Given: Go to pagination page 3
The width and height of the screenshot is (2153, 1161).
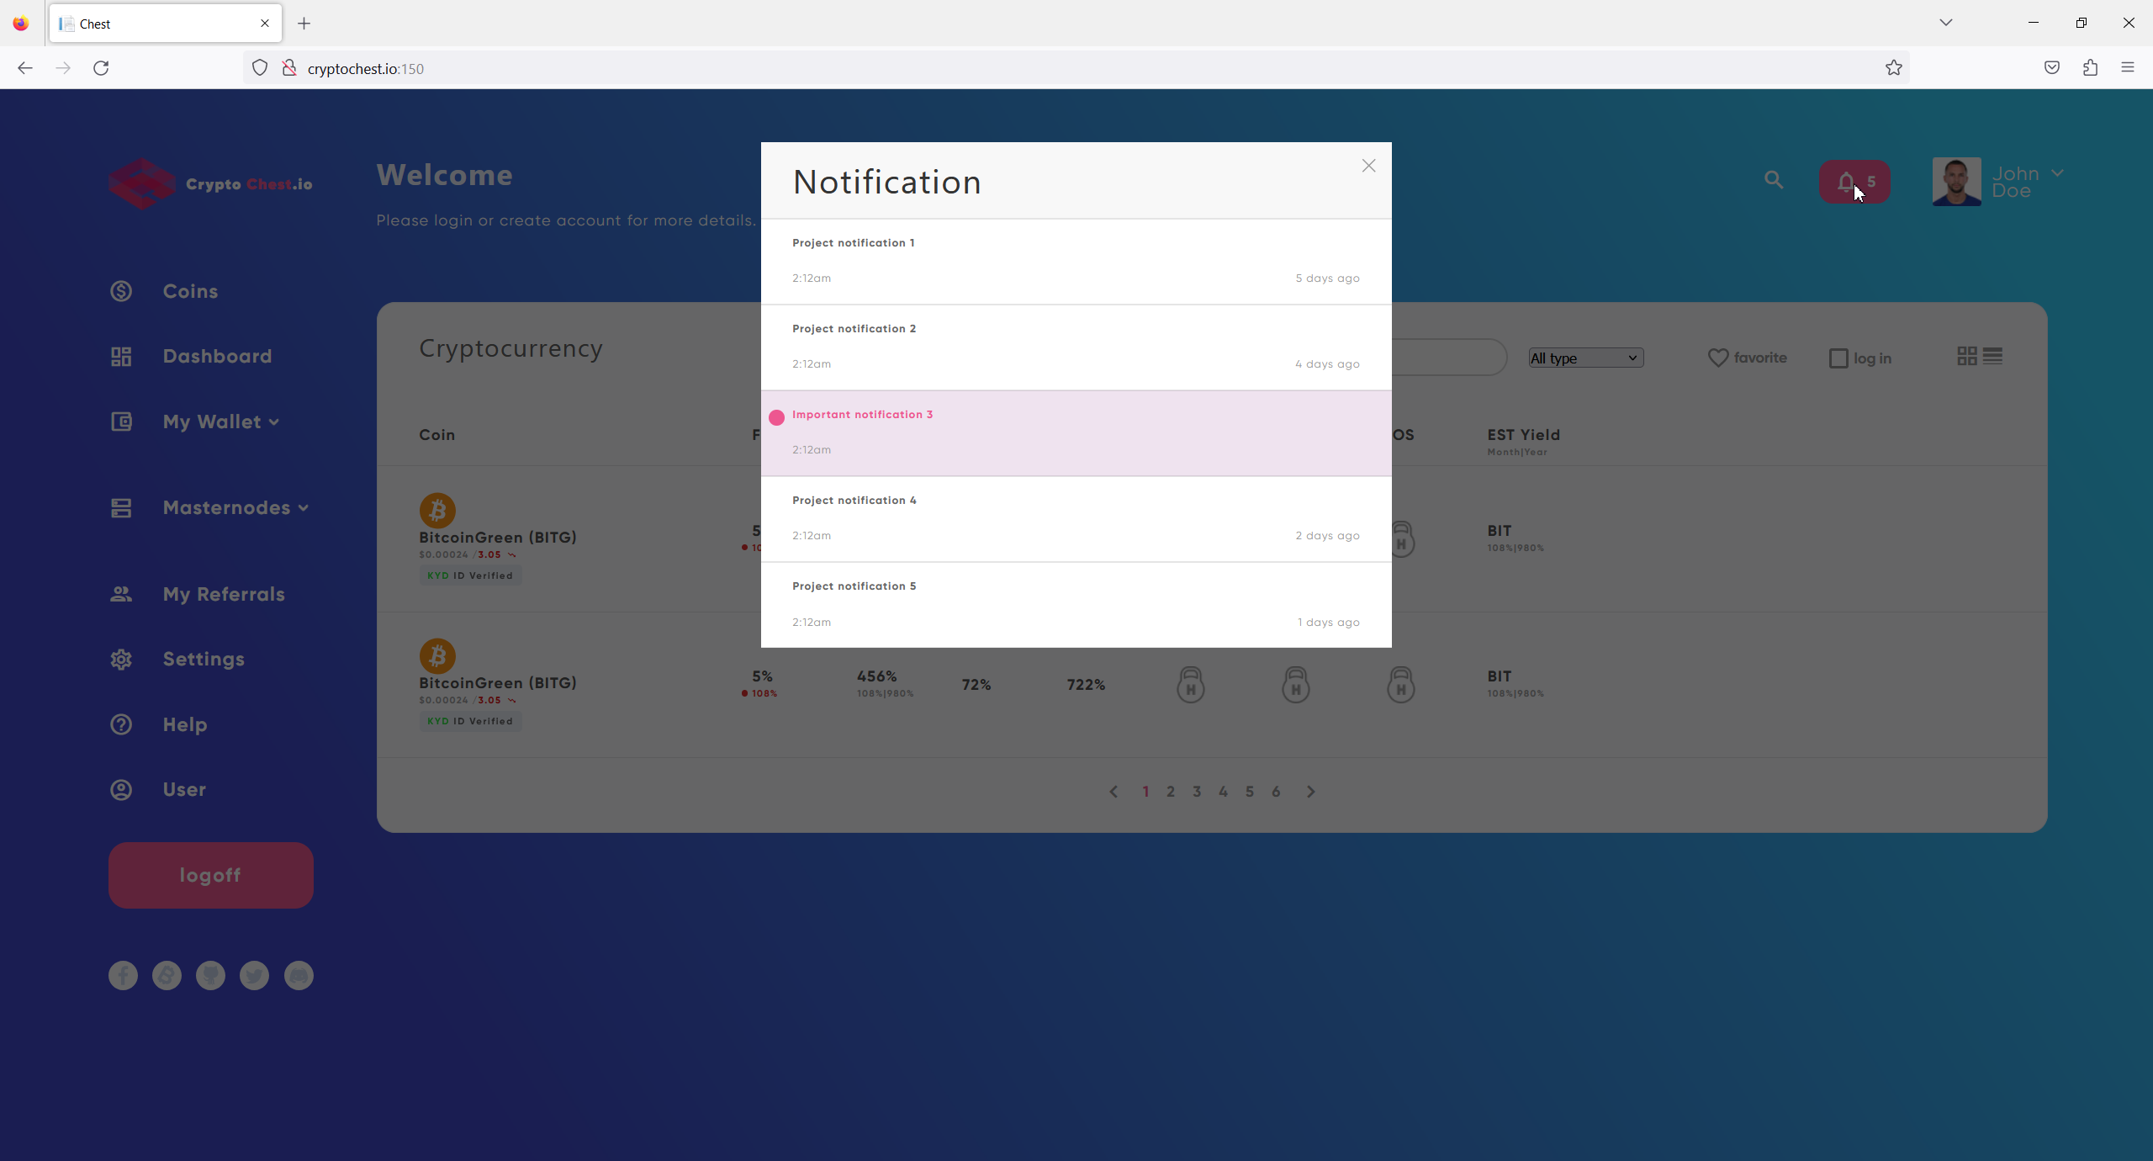Looking at the screenshot, I should [1197, 792].
